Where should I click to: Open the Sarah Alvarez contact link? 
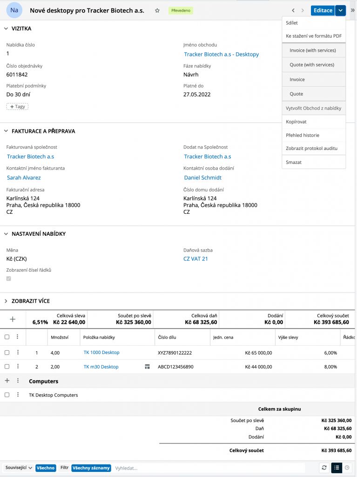(x=24, y=177)
